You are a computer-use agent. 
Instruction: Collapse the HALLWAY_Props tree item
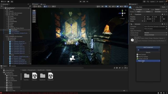[6, 15]
